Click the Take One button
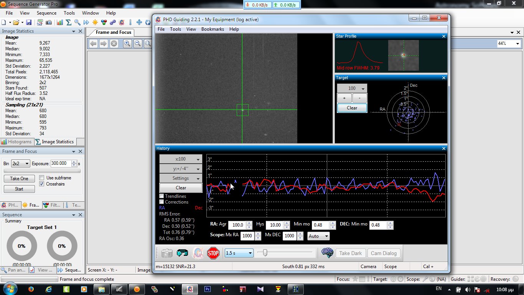Image resolution: width=524 pixels, height=295 pixels. click(x=19, y=179)
